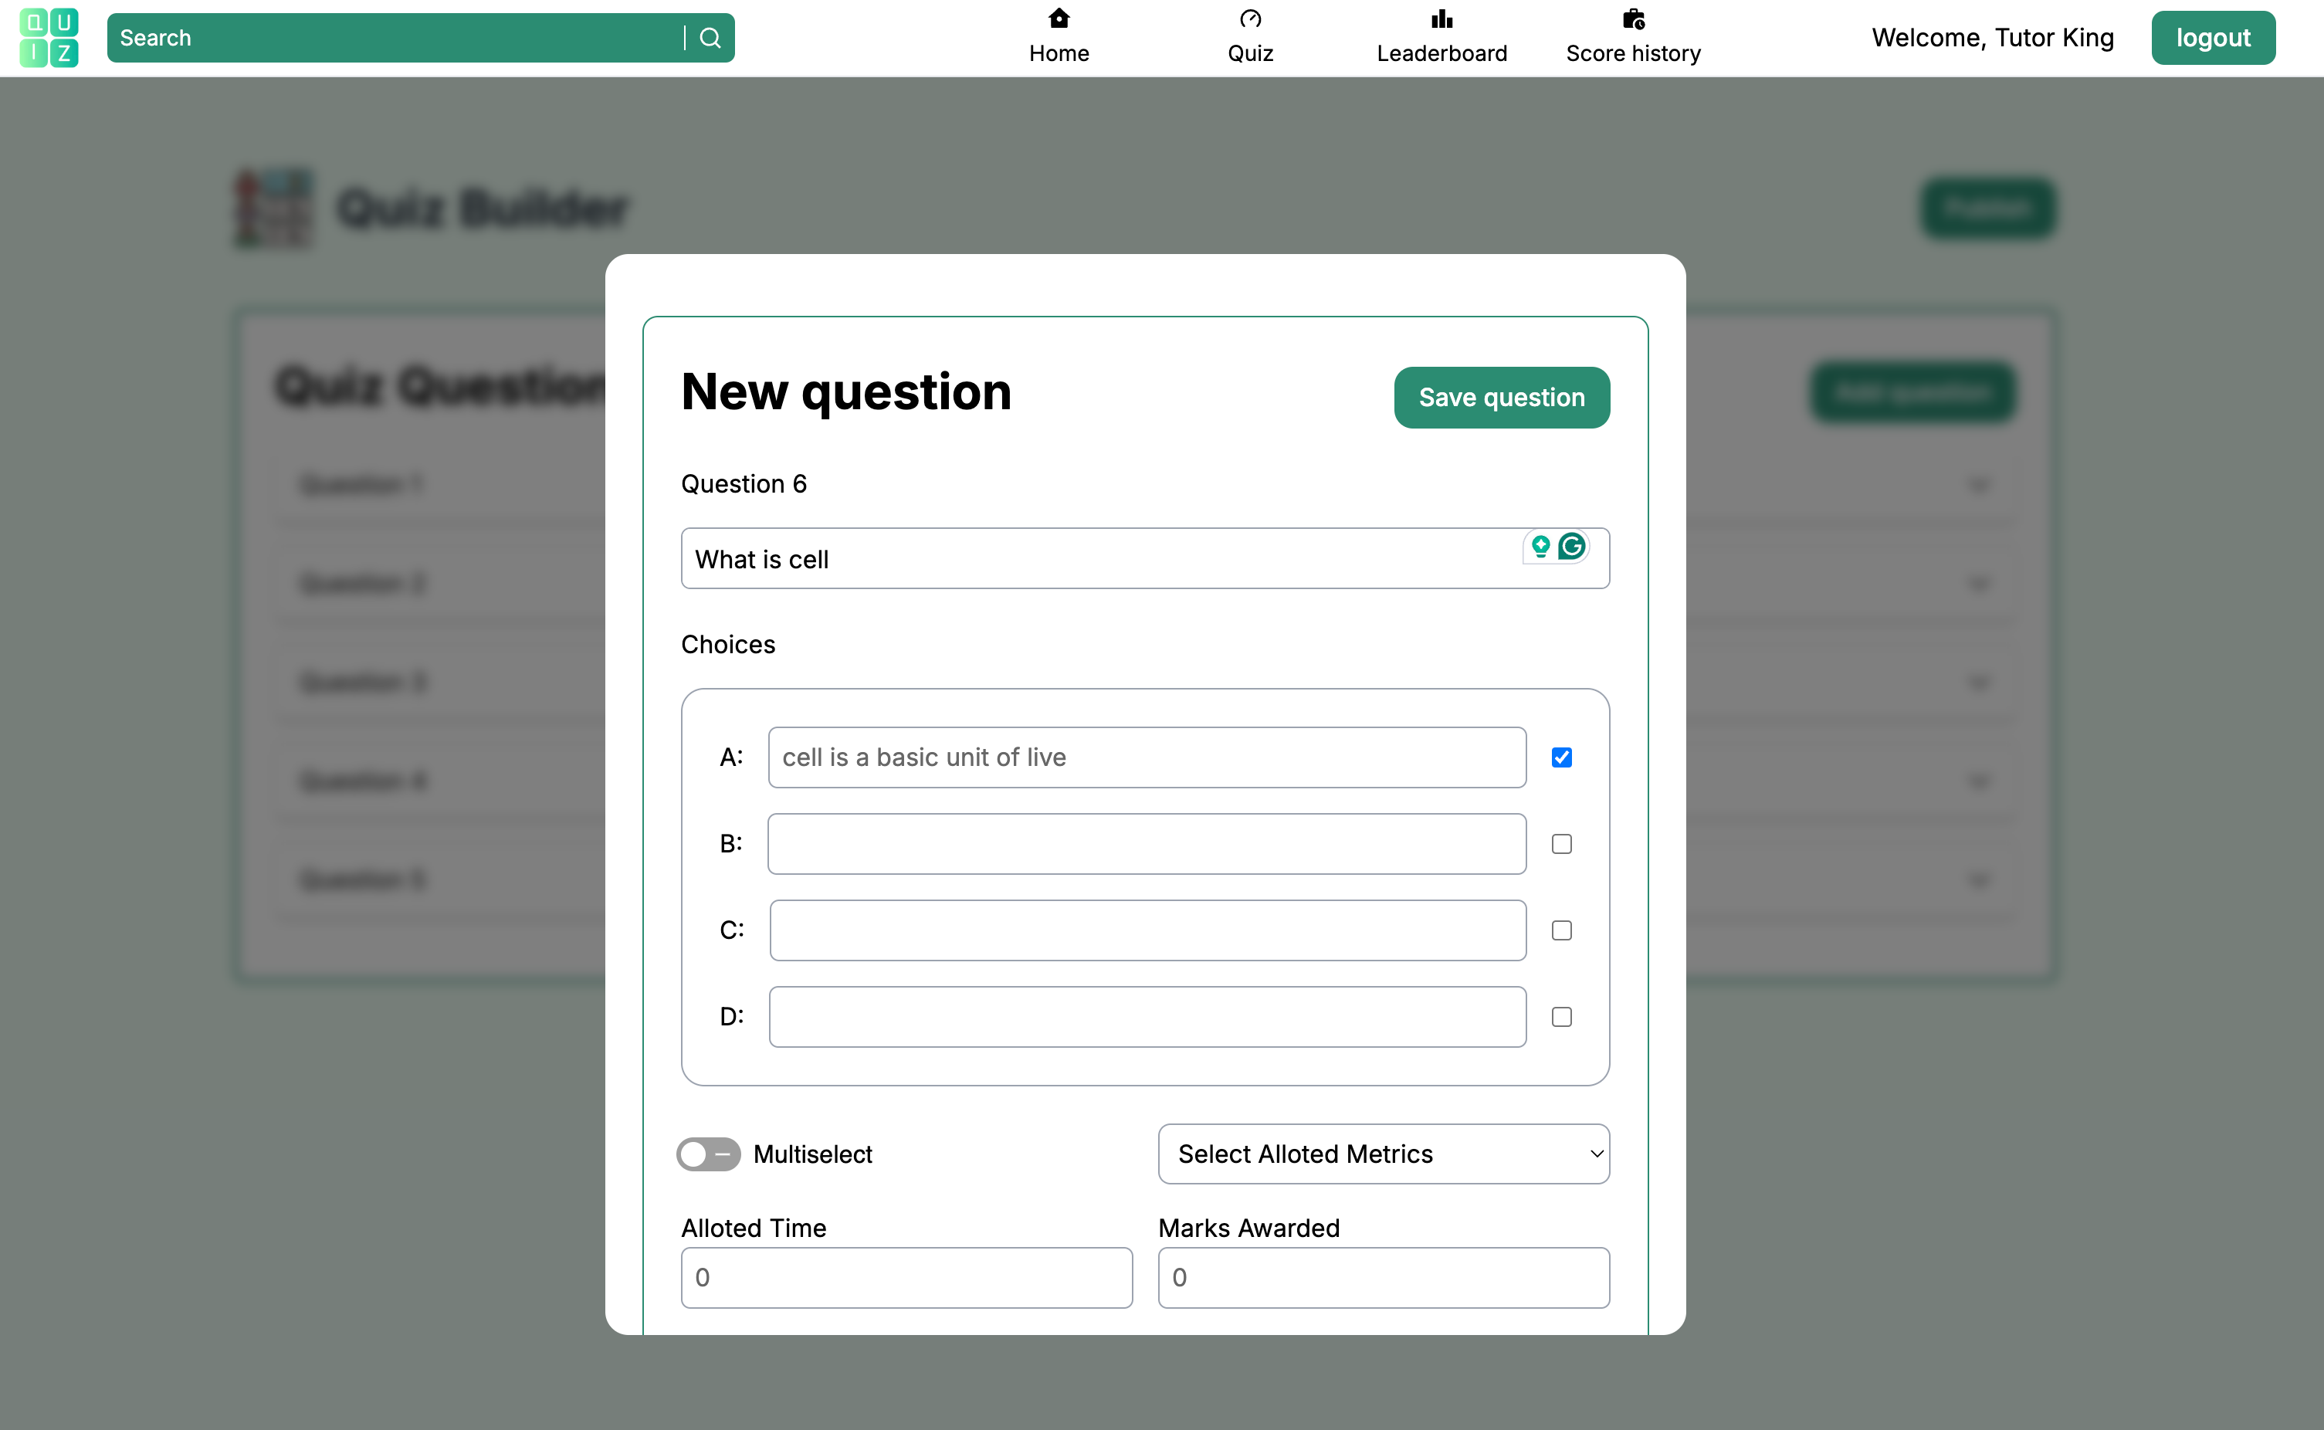Screen dimensions: 2324x1430
Task: Click the Save question button
Action: pos(1502,397)
